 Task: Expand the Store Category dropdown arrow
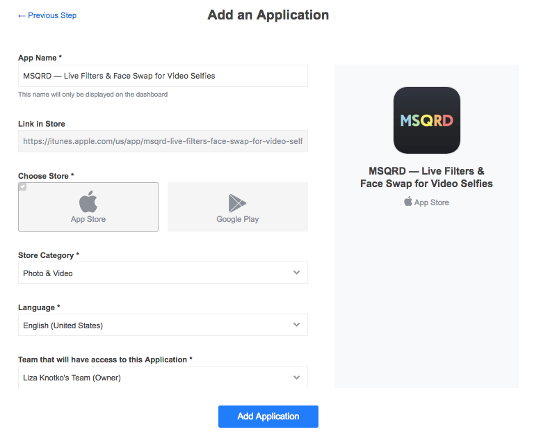[296, 273]
